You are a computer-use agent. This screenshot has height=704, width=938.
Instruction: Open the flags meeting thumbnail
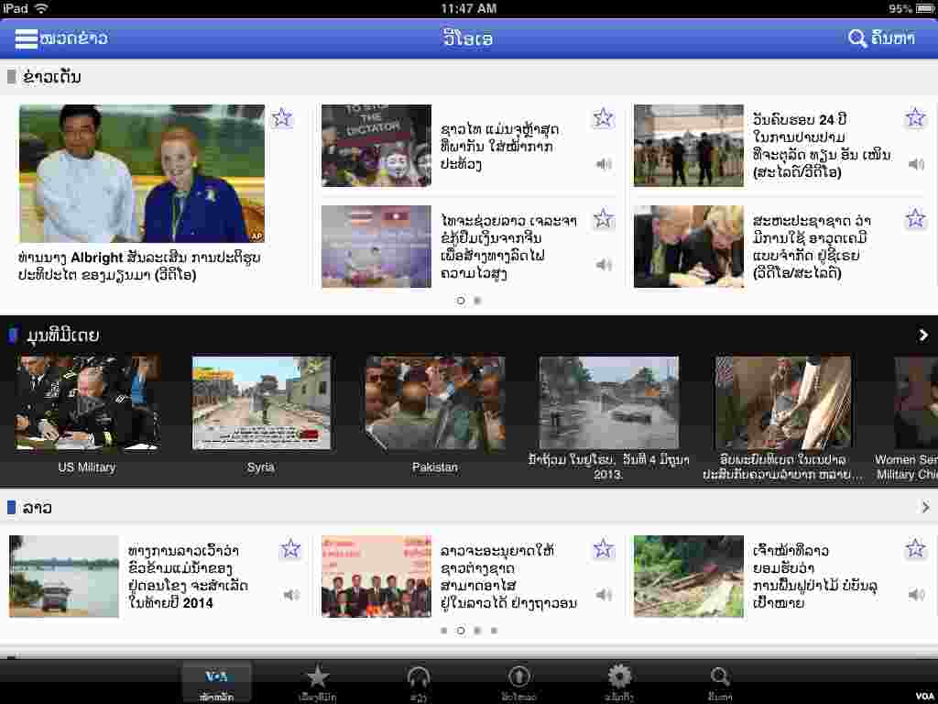[376, 247]
